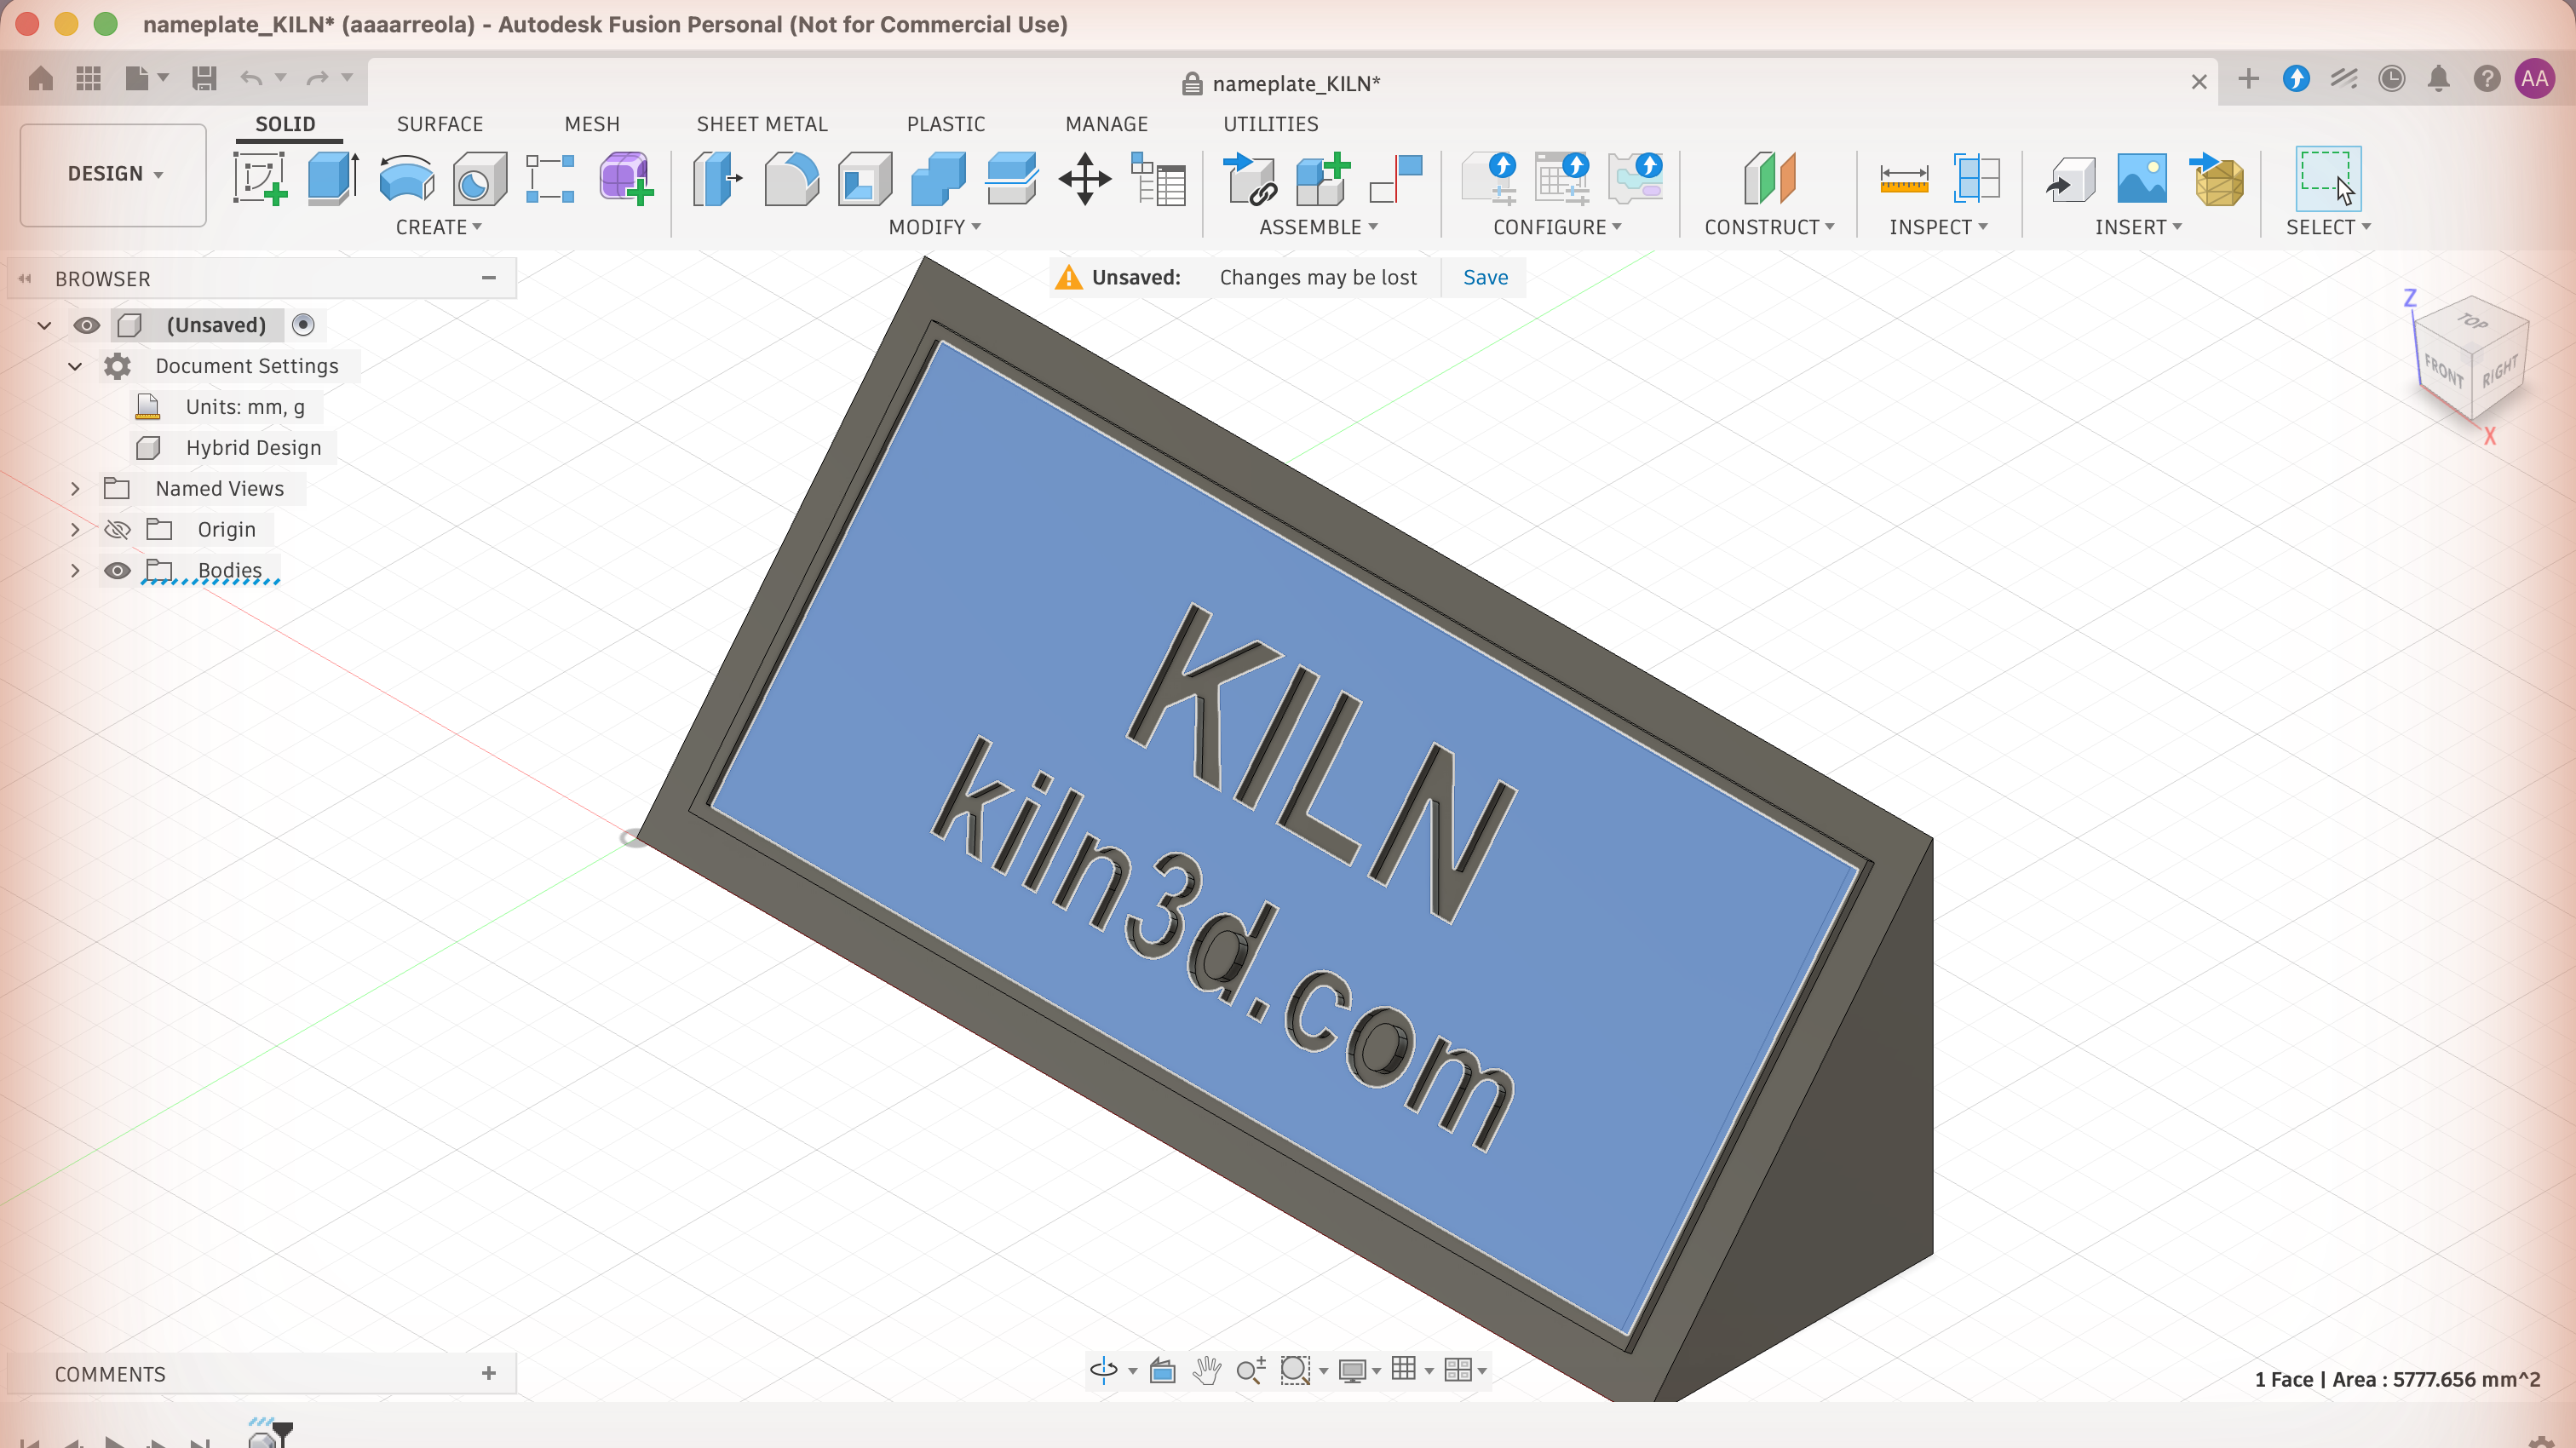Image resolution: width=2576 pixels, height=1448 pixels.
Task: Select the Press Pull tool
Action: click(717, 179)
